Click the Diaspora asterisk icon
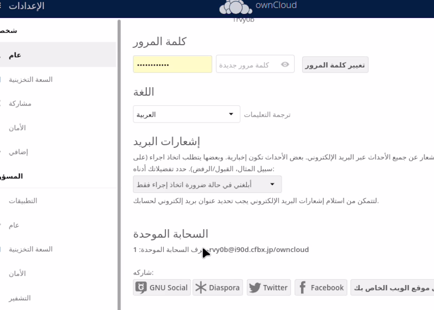Image resolution: width=434 pixels, height=310 pixels. (201, 288)
